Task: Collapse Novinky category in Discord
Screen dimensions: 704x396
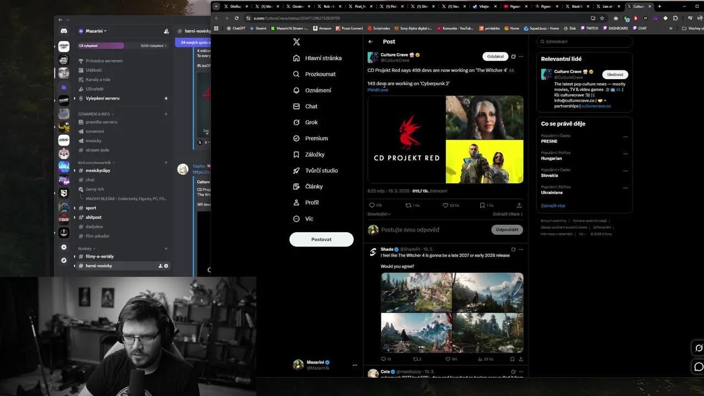Action: pyautogui.click(x=86, y=249)
